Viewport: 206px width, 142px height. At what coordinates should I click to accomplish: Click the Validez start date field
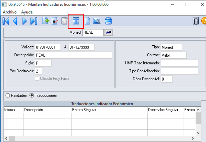click(48, 47)
